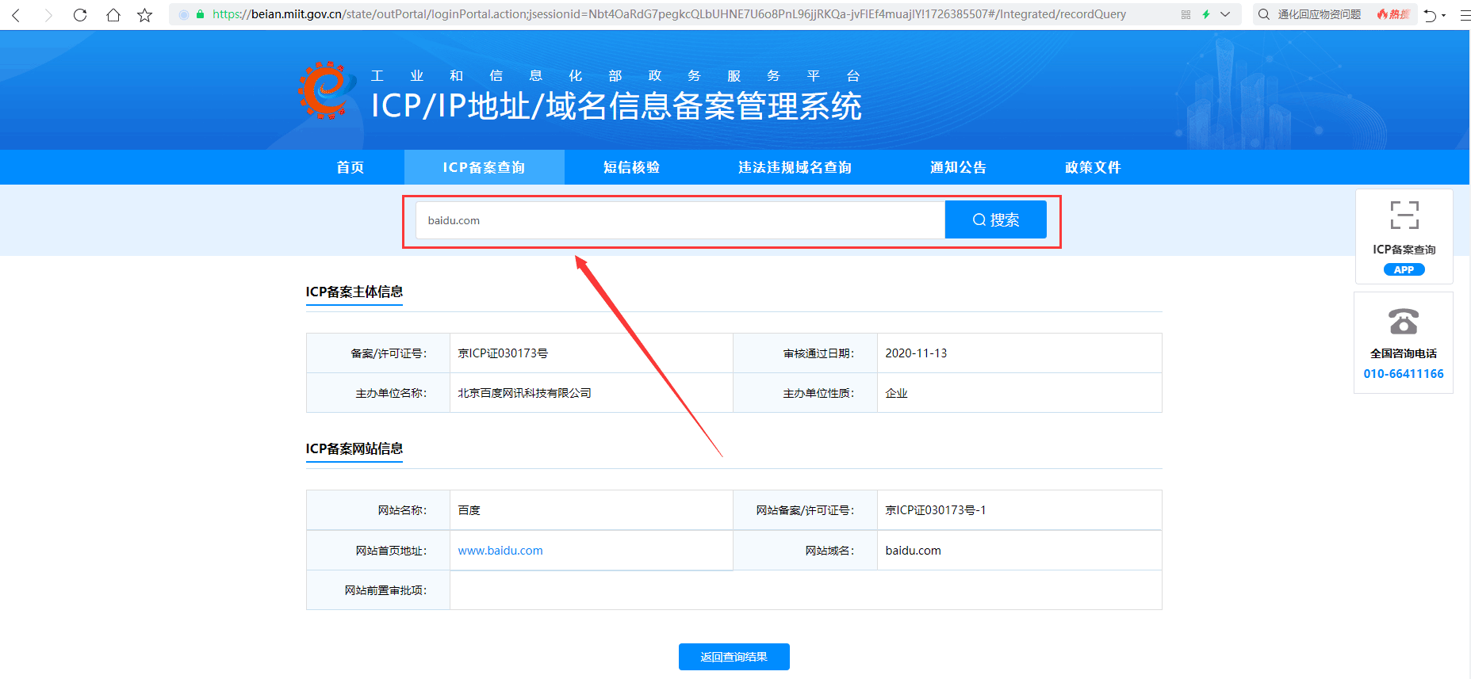Click the 返回查询结果 button

[734, 657]
